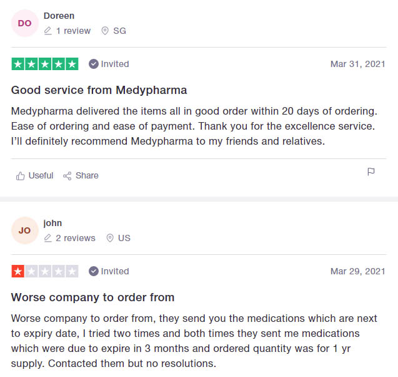The height and width of the screenshot is (377, 398).
Task: Click the Invited checkmark badge on john's review
Action: [x=94, y=271]
